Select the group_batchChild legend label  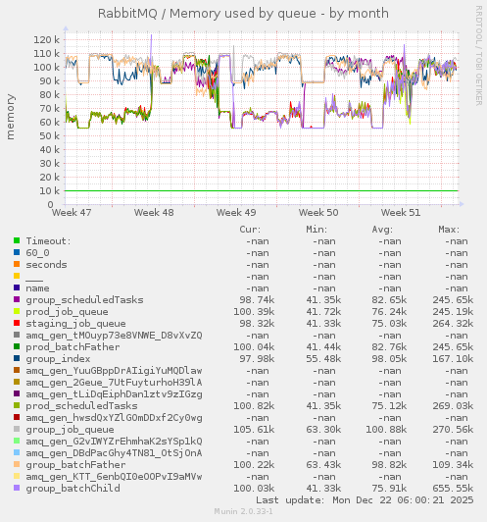pyautogui.click(x=73, y=489)
